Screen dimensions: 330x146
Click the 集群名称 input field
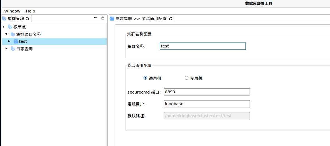tap(203, 46)
